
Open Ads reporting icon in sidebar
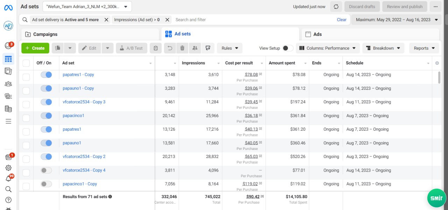click(x=8, y=71)
